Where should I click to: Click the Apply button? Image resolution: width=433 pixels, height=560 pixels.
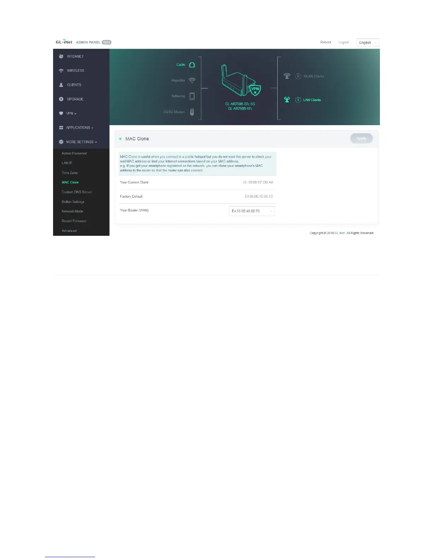click(x=362, y=139)
